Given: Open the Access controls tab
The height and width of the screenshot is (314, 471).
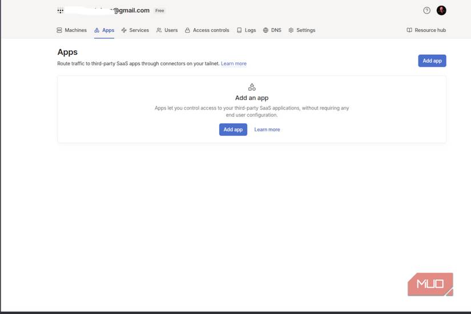Looking at the screenshot, I should [x=207, y=30].
